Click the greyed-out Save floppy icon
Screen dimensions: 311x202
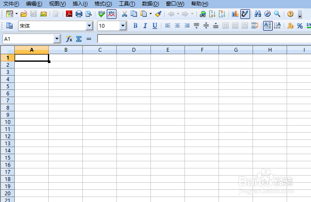(x=33, y=14)
